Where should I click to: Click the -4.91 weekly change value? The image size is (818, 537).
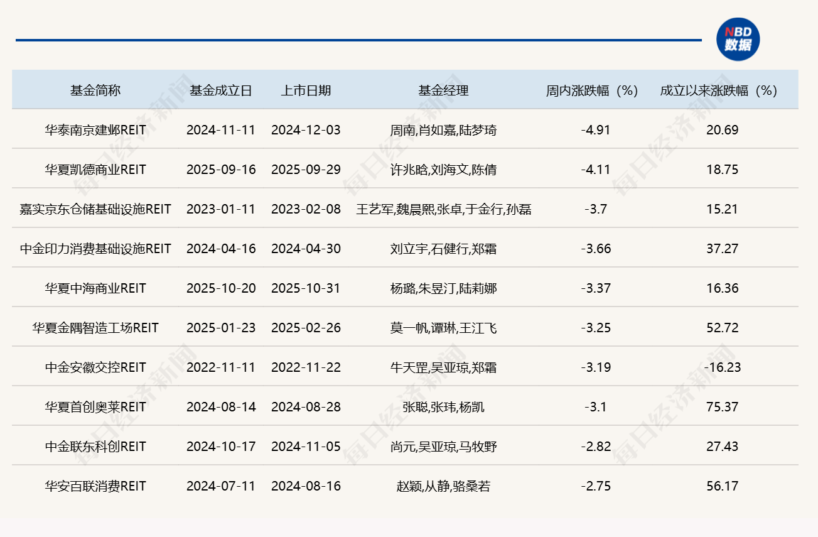tap(596, 130)
